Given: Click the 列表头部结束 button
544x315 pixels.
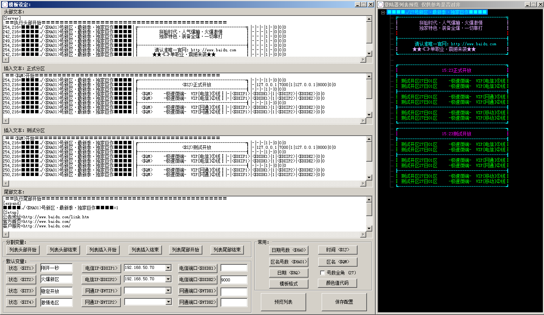Looking at the screenshot, I should pos(63,250).
